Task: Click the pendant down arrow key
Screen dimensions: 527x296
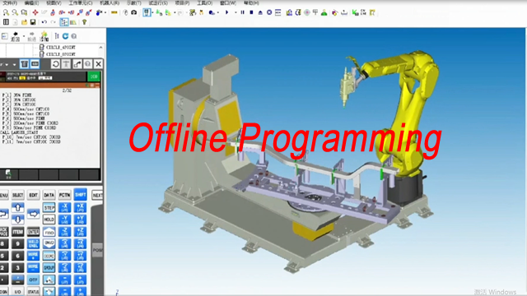Action: click(18, 220)
